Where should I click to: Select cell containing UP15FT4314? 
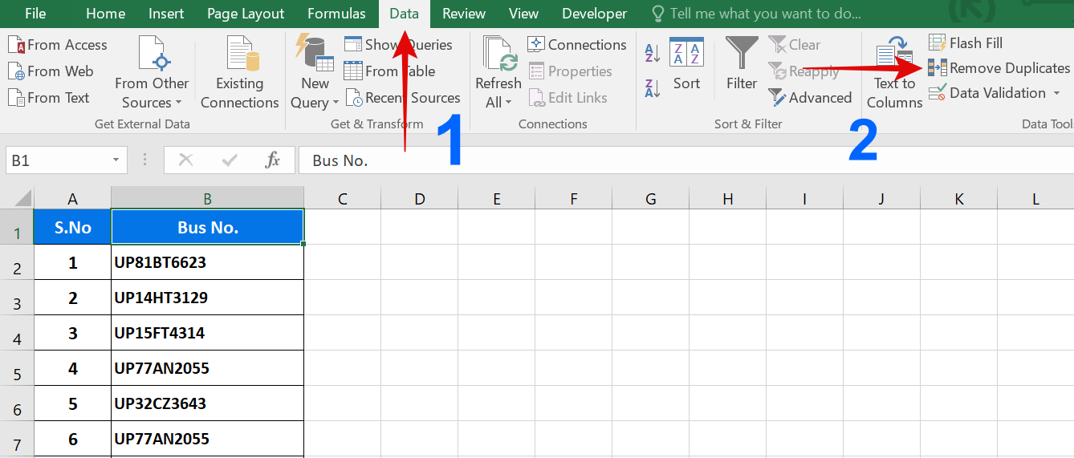tap(208, 333)
